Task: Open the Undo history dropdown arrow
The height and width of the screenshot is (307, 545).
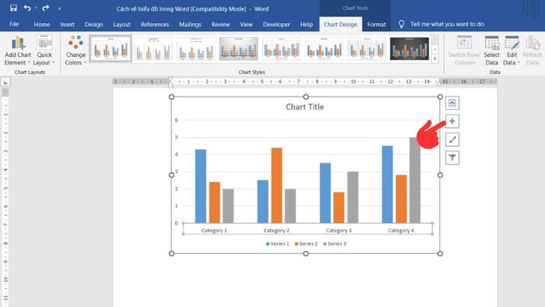Action: (x=36, y=8)
